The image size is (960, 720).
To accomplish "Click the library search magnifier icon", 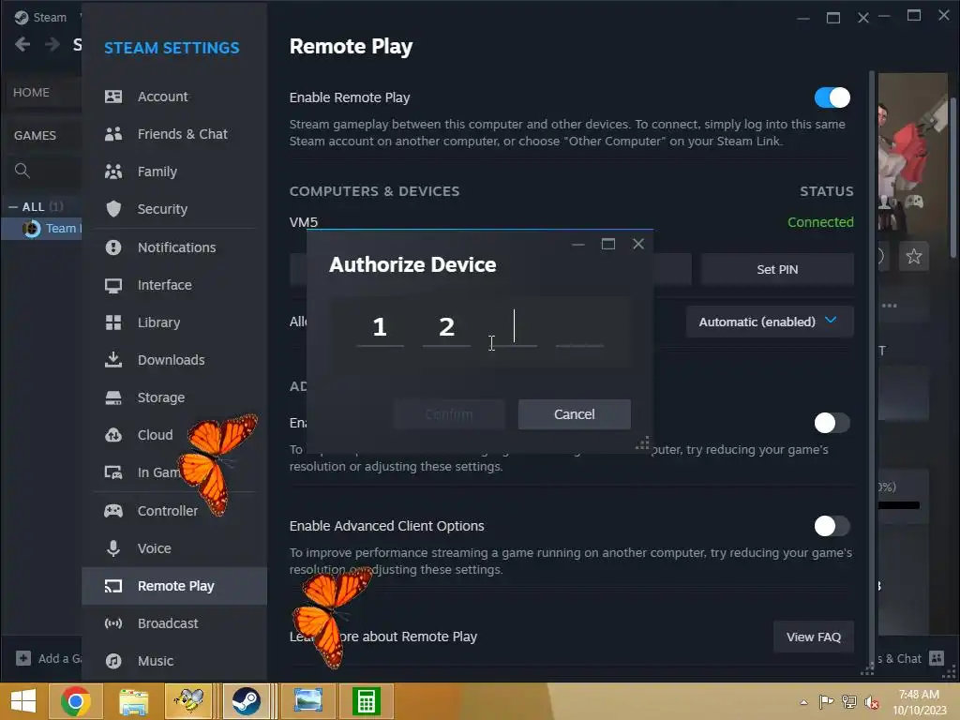I will coord(22,171).
